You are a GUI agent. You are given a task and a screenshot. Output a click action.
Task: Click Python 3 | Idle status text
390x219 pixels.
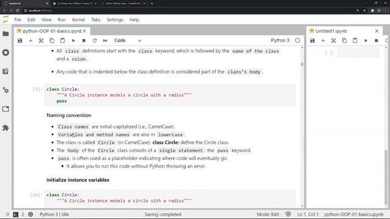point(54,214)
